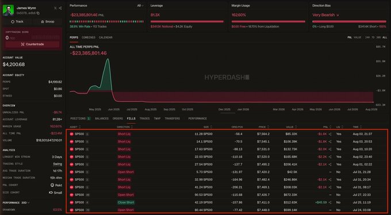Open the TRADES tab
The height and width of the screenshot is (215, 391).
(x=145, y=118)
